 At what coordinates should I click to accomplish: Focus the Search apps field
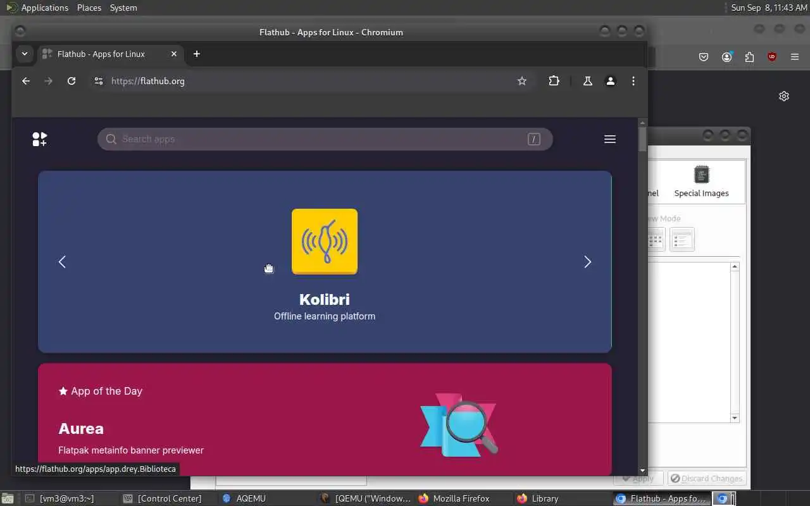point(325,139)
